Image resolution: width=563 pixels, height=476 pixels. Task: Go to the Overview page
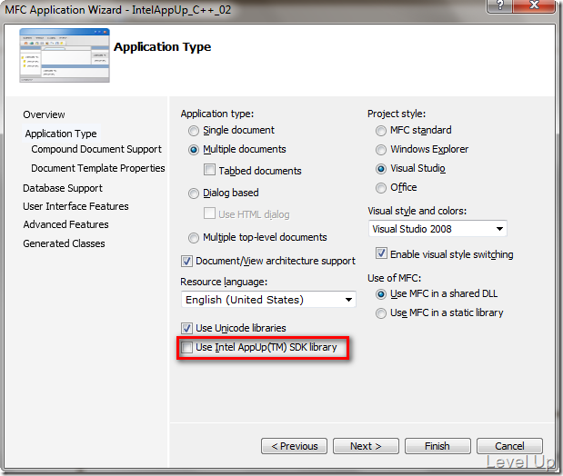(x=44, y=114)
